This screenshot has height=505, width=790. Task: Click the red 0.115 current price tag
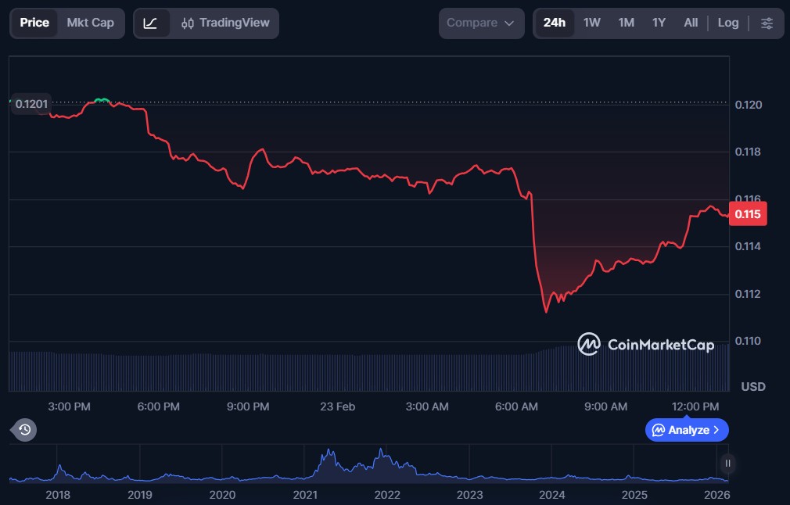[747, 214]
